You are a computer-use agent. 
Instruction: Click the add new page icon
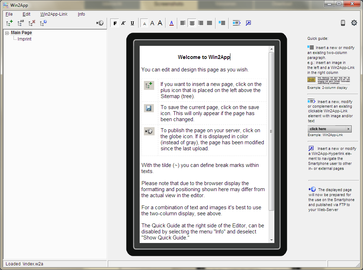click(x=10, y=23)
